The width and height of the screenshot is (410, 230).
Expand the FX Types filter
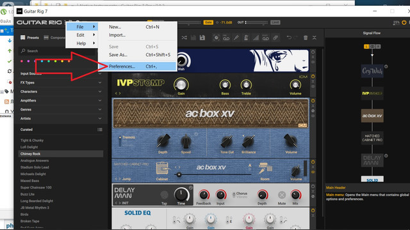click(x=100, y=82)
